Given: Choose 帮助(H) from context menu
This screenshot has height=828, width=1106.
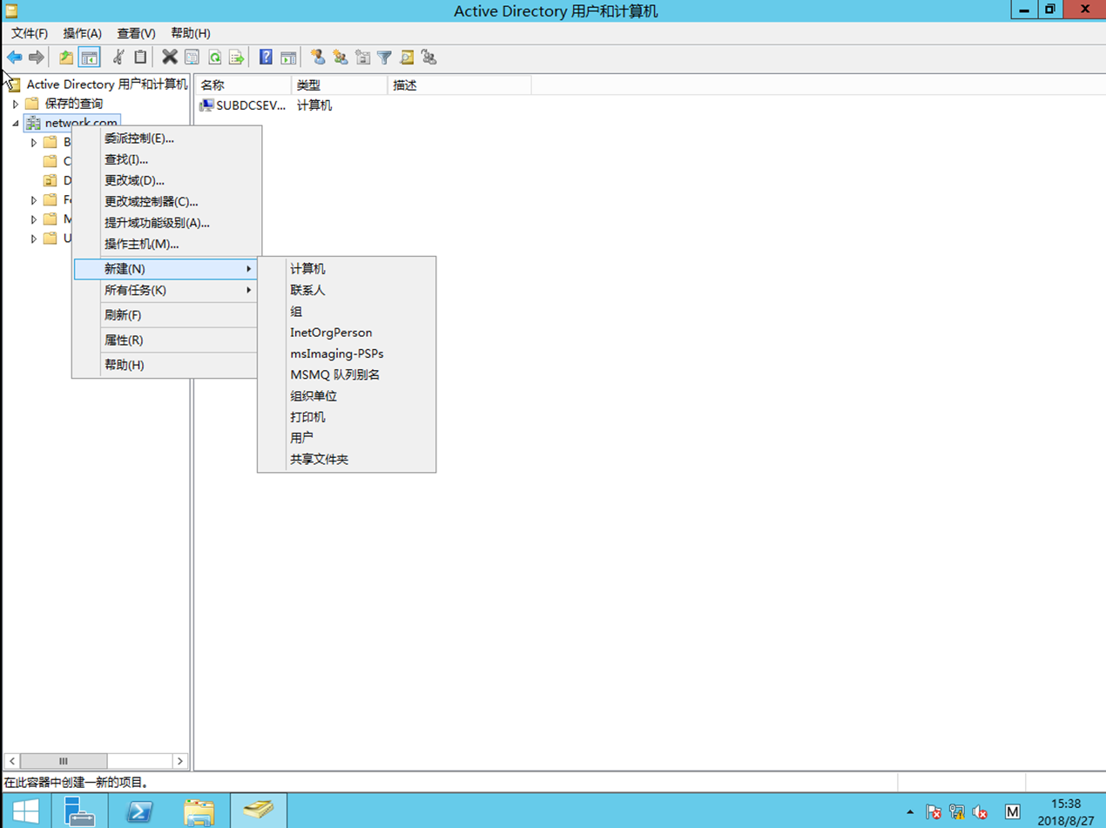Looking at the screenshot, I should [166, 365].
